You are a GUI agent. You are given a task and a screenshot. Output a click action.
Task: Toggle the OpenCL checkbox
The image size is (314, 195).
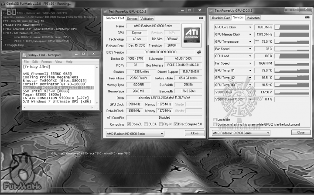point(129,124)
